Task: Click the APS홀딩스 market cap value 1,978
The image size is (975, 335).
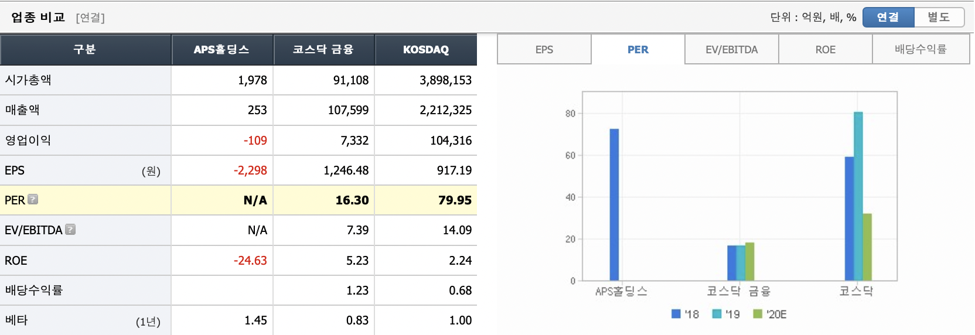Action: click(253, 80)
